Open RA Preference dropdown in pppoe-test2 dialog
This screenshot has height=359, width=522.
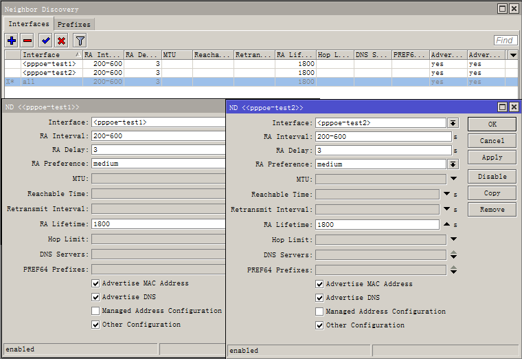coord(453,164)
